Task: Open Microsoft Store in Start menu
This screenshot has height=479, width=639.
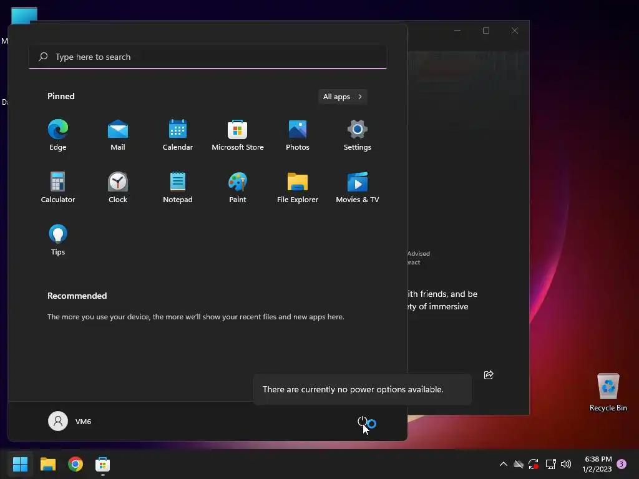Action: pos(238,135)
